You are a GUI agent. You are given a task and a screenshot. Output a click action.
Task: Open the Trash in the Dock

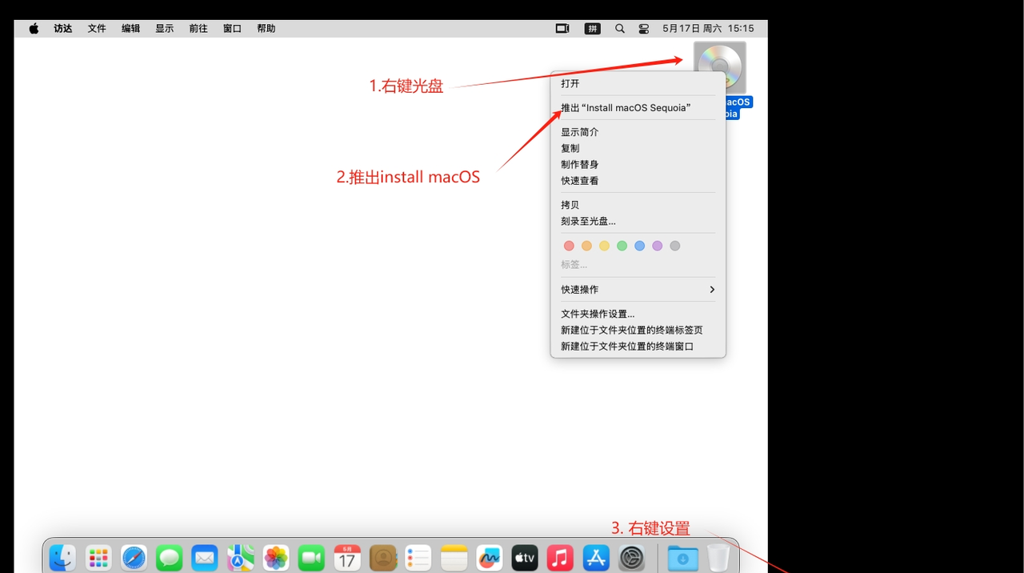718,558
